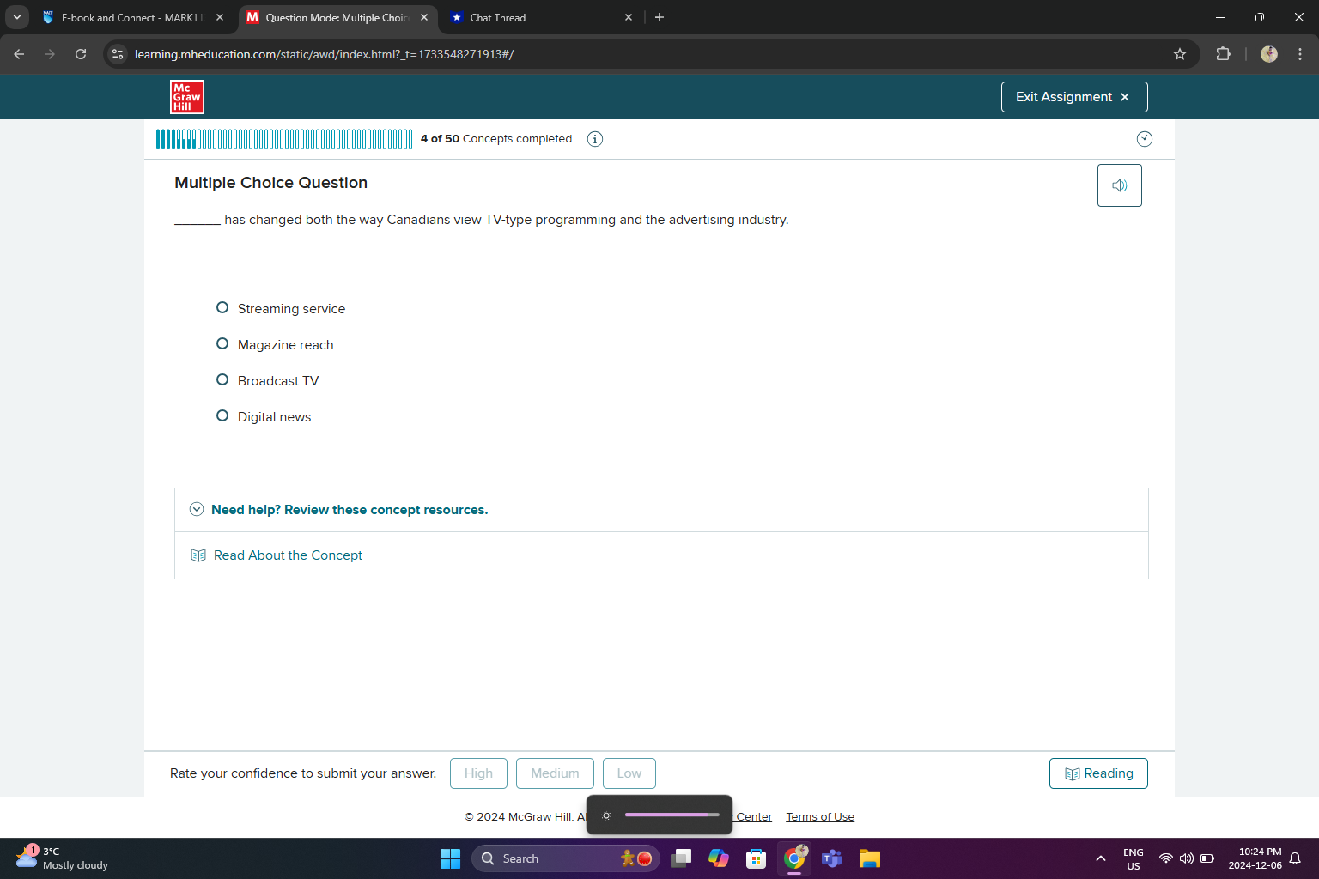Close the Question Mode tab

tap(424, 17)
